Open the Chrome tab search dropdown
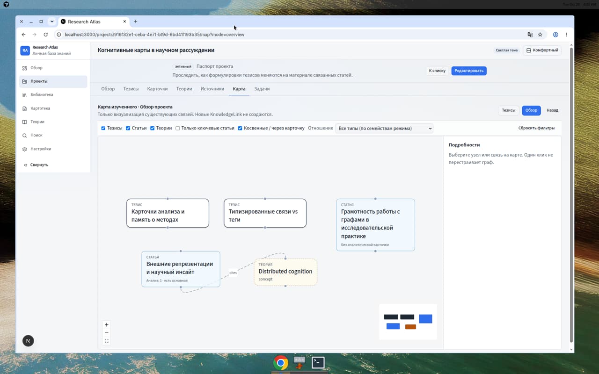 (52, 22)
